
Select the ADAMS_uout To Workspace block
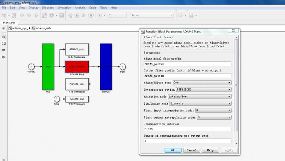pyautogui.click(x=77, y=49)
